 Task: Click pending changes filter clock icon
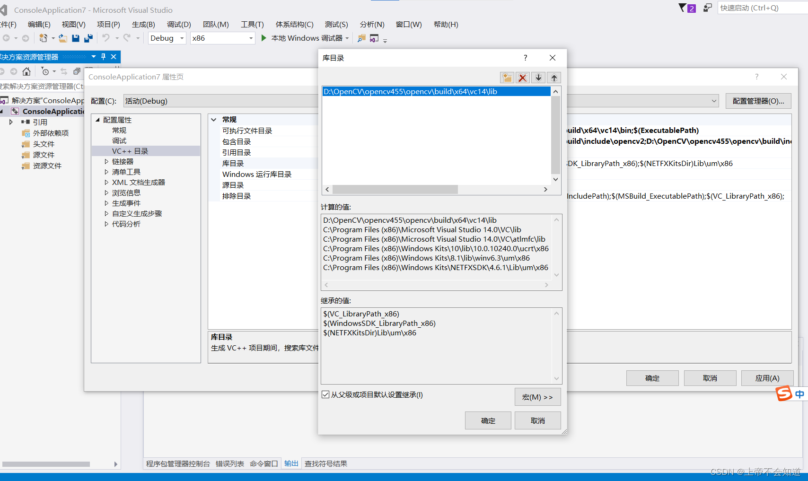[45, 71]
